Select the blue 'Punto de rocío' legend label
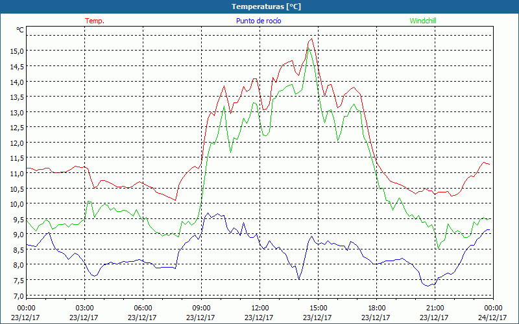Image resolution: width=519 pixels, height=324 pixels. [258, 21]
